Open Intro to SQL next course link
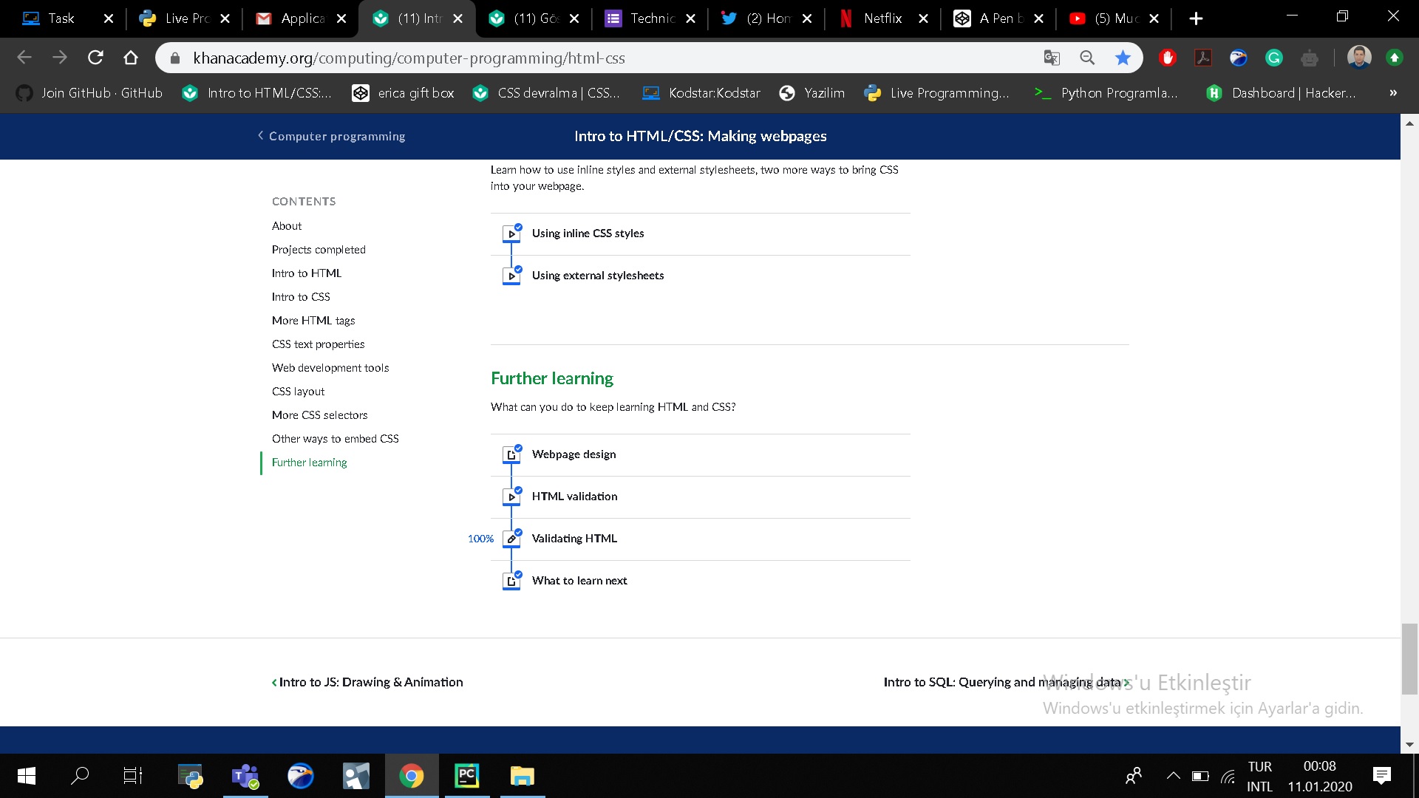Viewport: 1419px width, 798px height. (x=1007, y=682)
